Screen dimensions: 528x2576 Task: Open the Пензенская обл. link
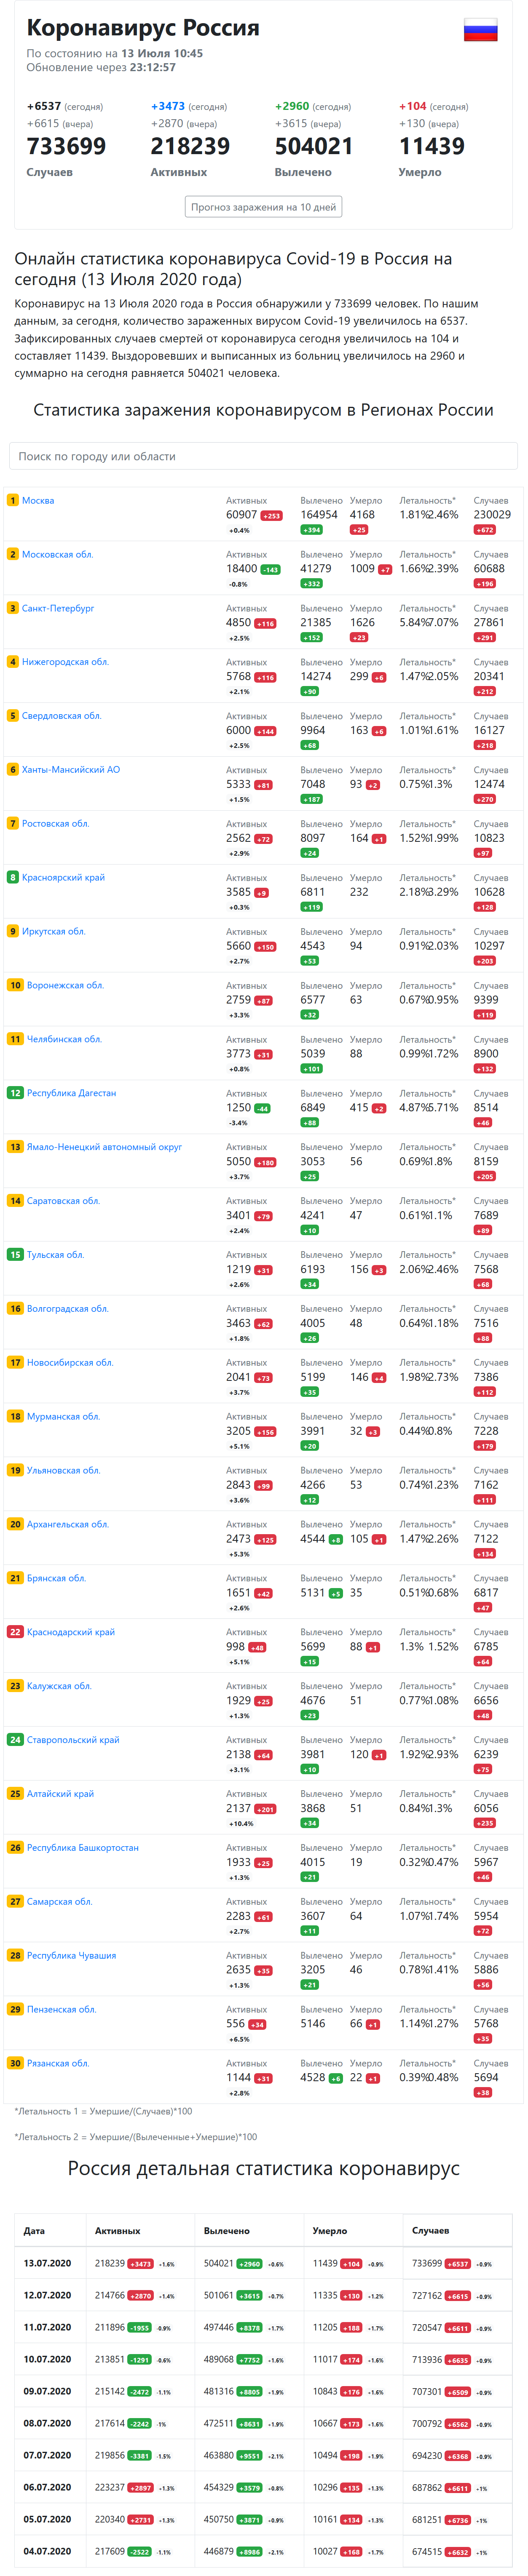point(61,2010)
